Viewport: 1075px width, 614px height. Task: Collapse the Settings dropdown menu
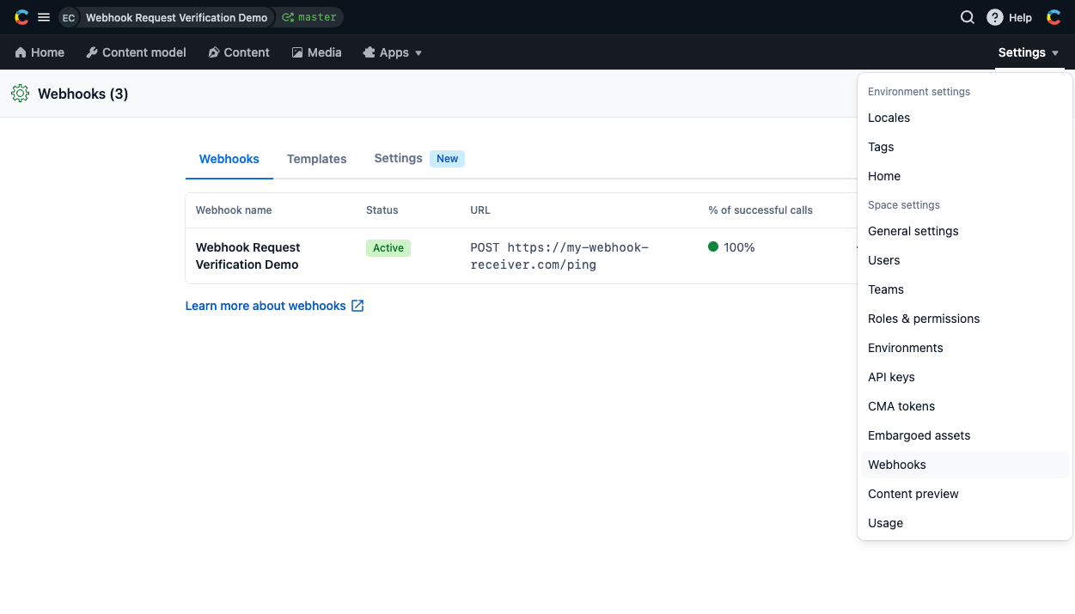point(1029,52)
